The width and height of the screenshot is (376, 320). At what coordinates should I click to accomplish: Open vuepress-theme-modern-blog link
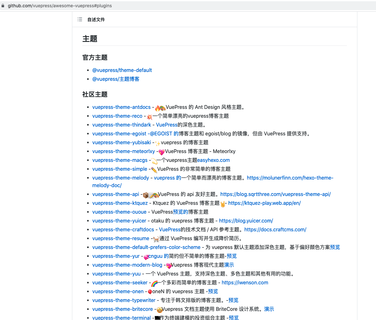(127, 265)
